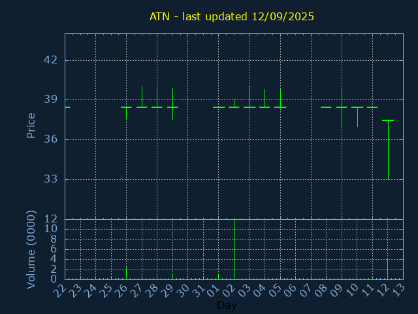This screenshot has height=314, width=418.
Task: Click price axis value 36
Action: (51, 139)
